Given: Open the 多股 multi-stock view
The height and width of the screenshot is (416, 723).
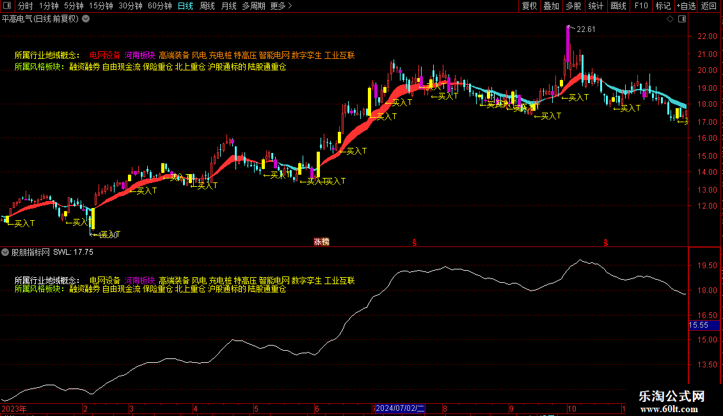Looking at the screenshot, I should [x=574, y=6].
